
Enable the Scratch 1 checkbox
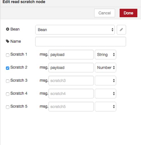pyautogui.click(x=8, y=55)
